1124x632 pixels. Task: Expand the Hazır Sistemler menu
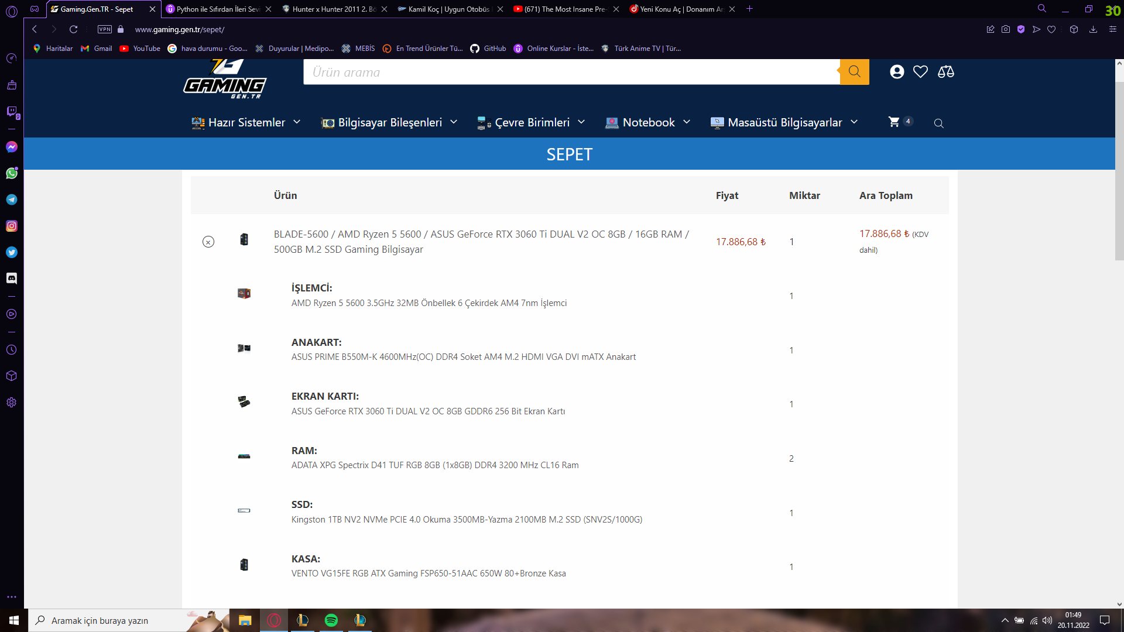(x=246, y=122)
